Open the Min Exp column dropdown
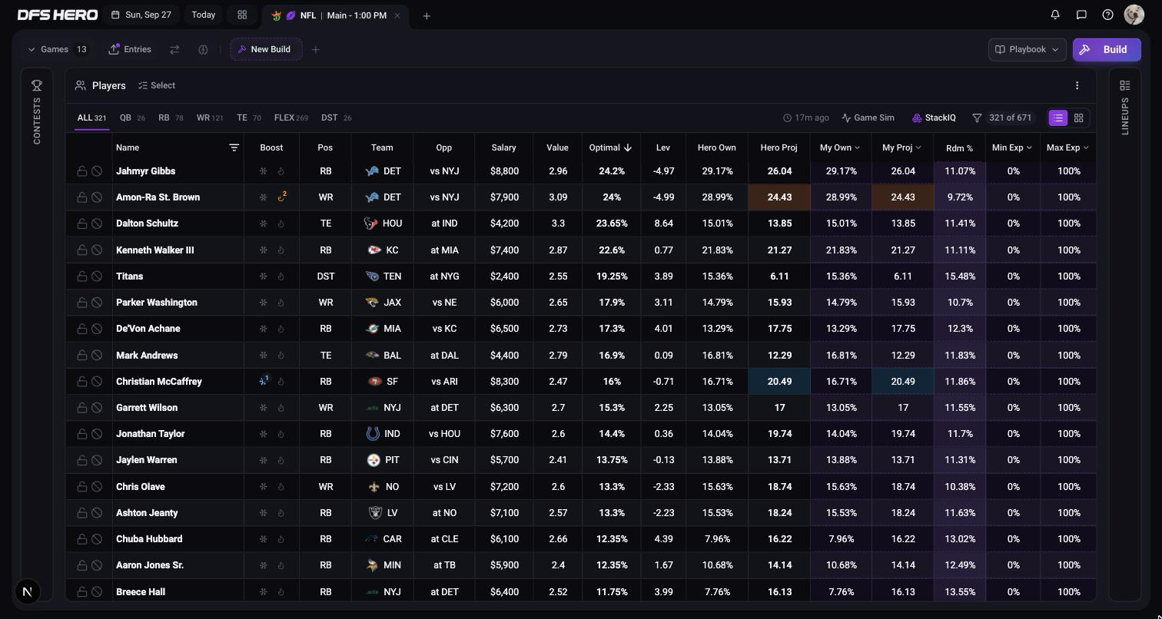Screen dimensions: 1162x619 pos(1012,147)
